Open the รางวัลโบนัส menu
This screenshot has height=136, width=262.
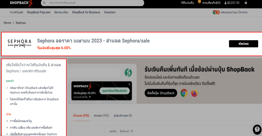[x=16, y=12]
